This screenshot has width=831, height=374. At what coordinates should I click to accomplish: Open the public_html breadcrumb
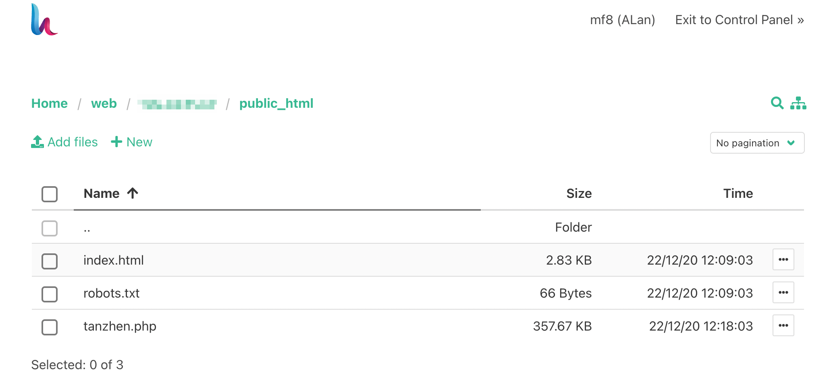click(276, 104)
